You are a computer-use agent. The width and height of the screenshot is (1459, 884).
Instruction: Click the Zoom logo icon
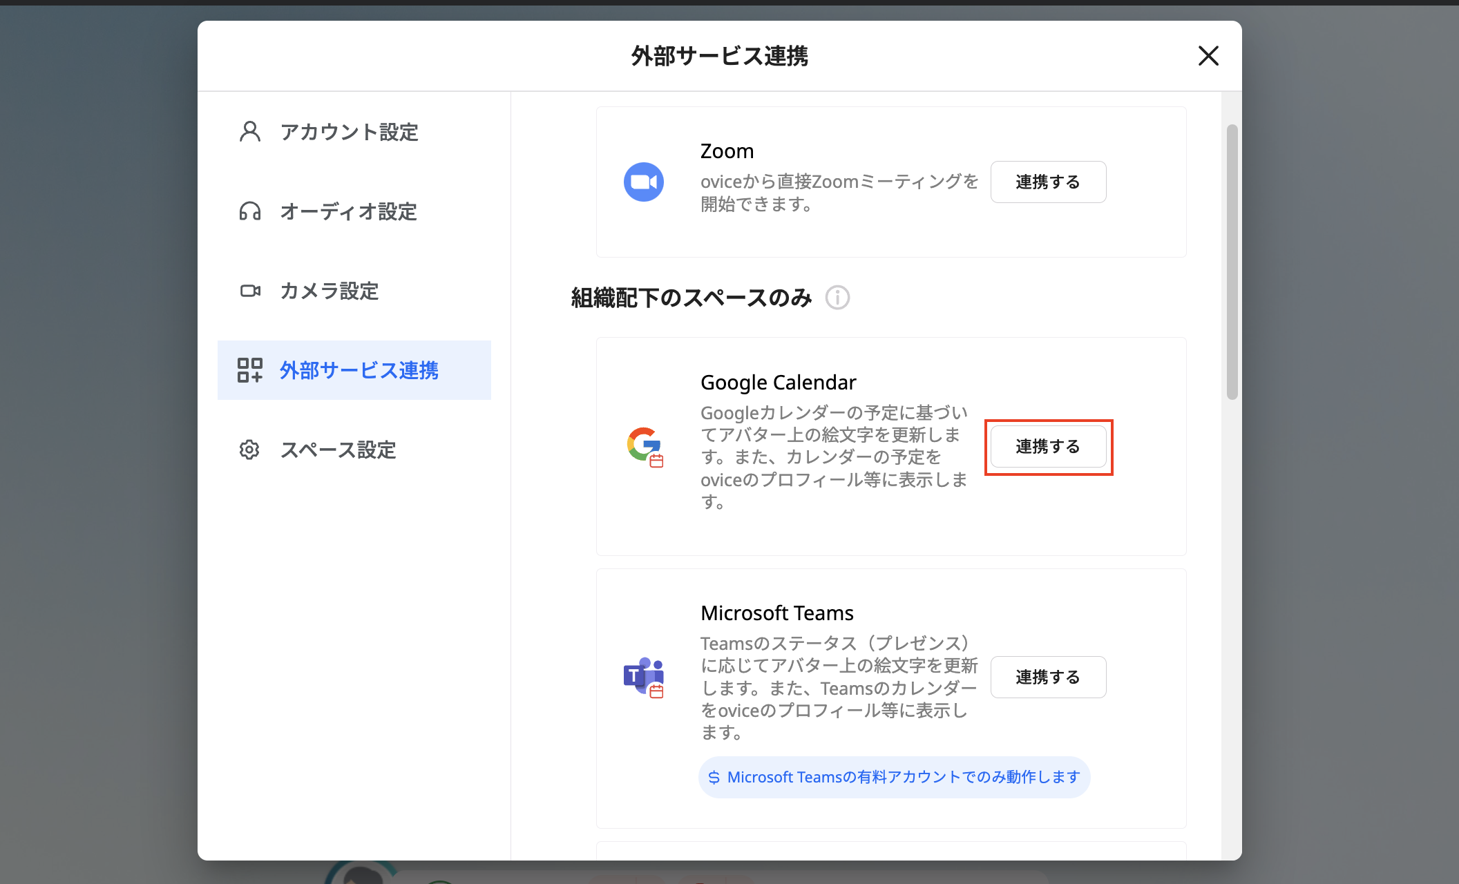(644, 182)
